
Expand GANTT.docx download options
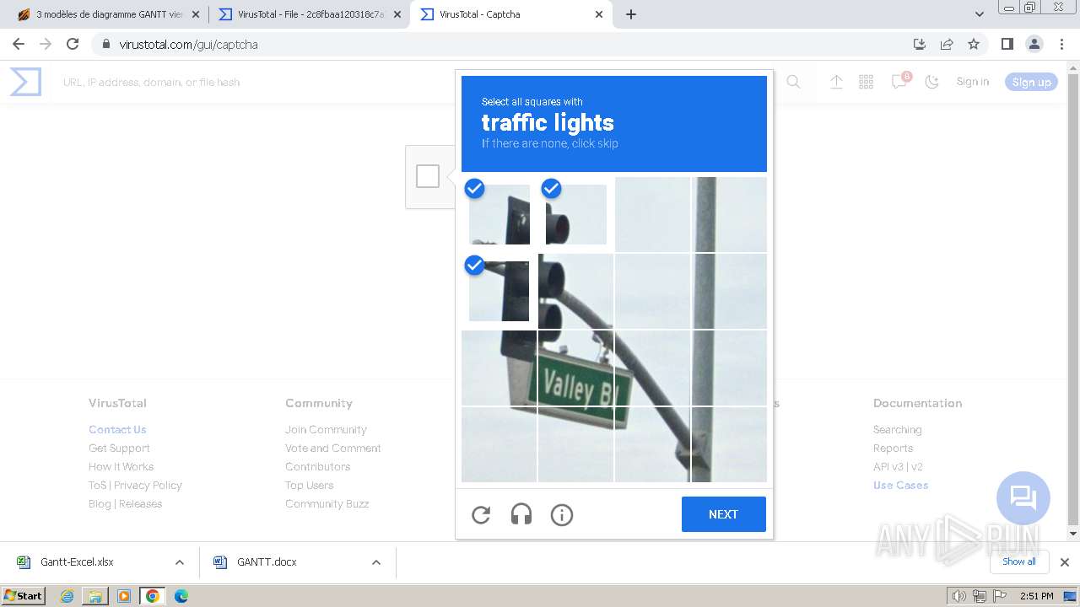[376, 562]
